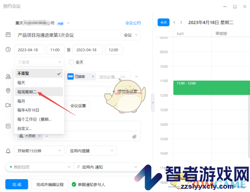The image size is (250, 192).
Task: Open 自定义 repeat settings
Action: (x=39, y=129)
